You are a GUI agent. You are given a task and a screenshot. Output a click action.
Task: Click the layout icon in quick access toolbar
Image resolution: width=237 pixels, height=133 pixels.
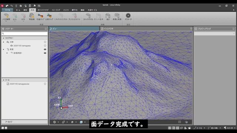[39, 6]
